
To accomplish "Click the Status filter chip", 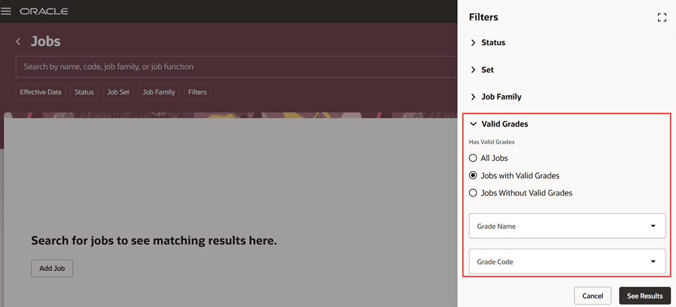I will [84, 92].
